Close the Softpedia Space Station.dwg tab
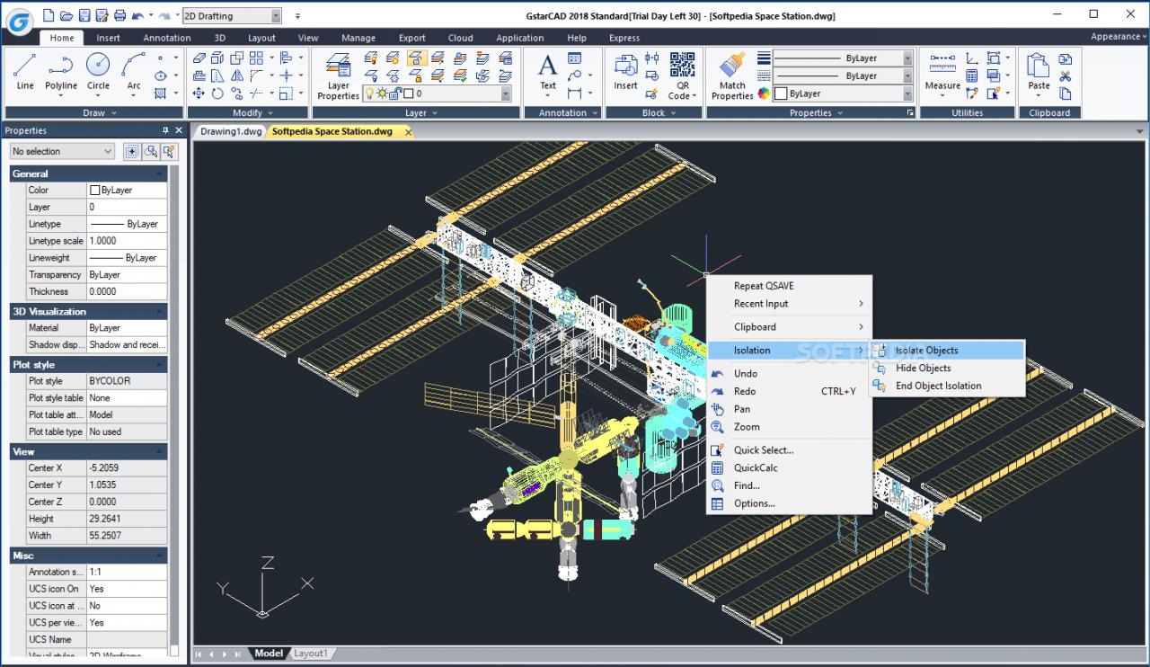Image resolution: width=1150 pixels, height=667 pixels. tap(408, 132)
